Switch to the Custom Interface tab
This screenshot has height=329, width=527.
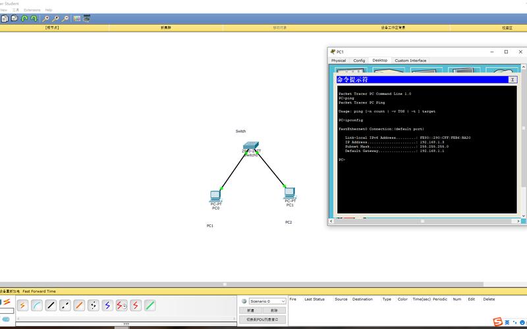tap(410, 61)
